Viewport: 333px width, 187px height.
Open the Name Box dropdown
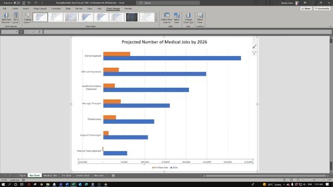17,32
